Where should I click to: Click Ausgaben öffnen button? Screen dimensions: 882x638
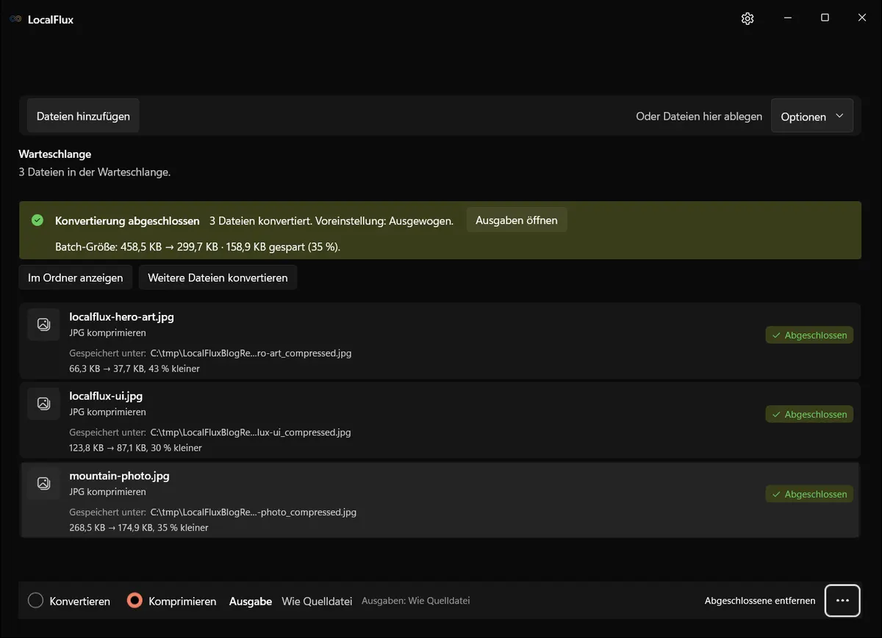point(517,220)
